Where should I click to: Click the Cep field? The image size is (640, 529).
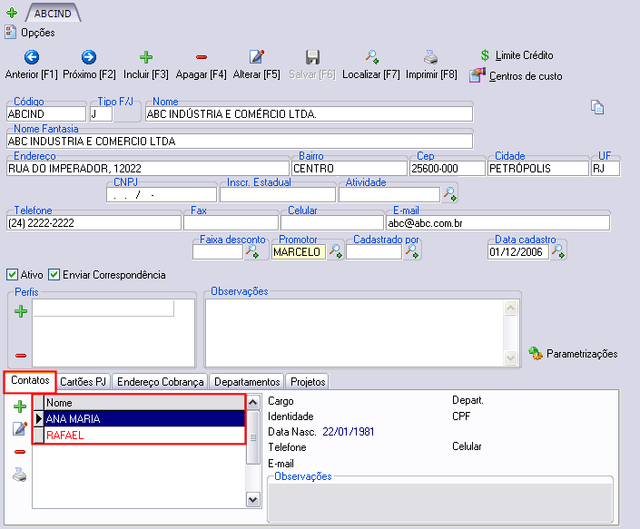(448, 168)
